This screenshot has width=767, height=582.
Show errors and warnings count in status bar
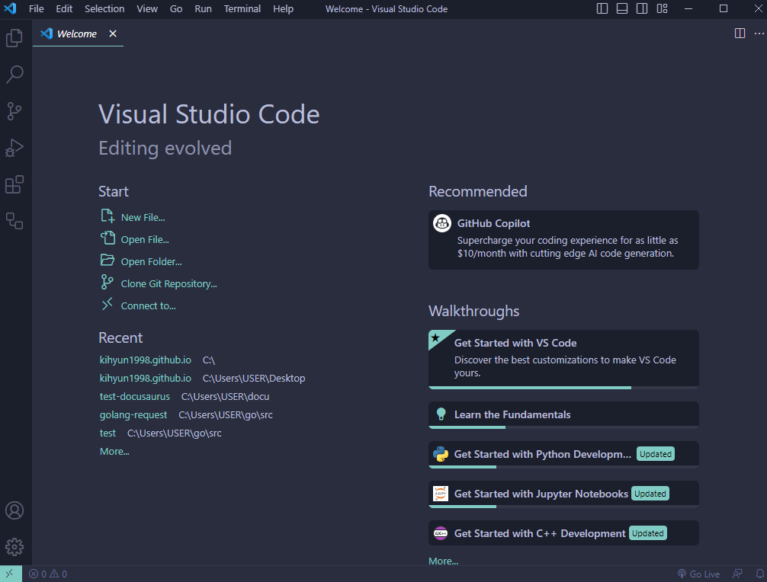coord(48,574)
